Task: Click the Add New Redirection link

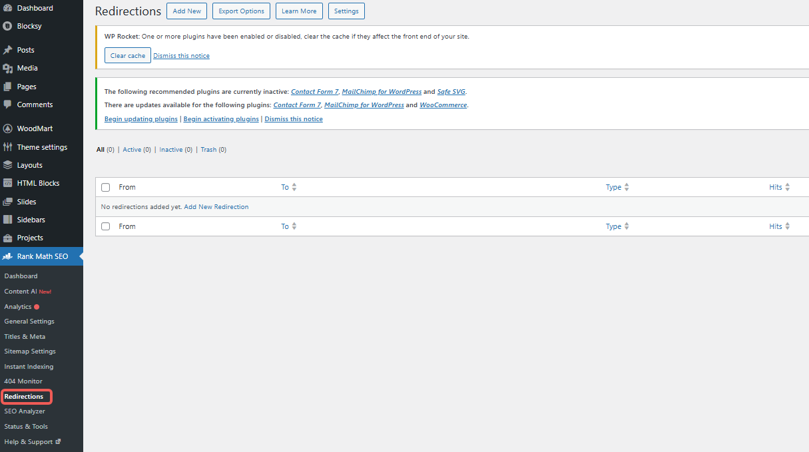Action: [x=216, y=207]
